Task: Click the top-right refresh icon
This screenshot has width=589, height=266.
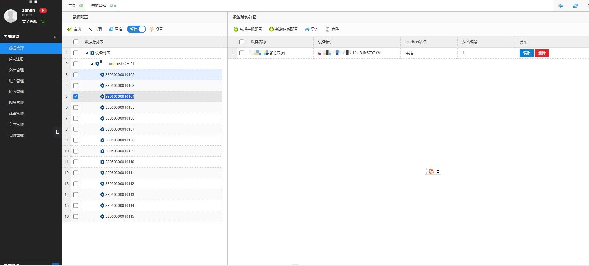Action: click(576, 6)
